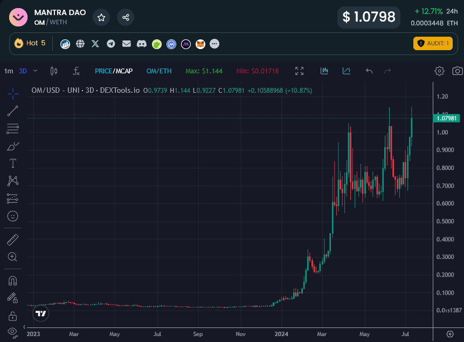This screenshot has width=464, height=342.
Task: Open the Discord server link
Action: tap(141, 44)
